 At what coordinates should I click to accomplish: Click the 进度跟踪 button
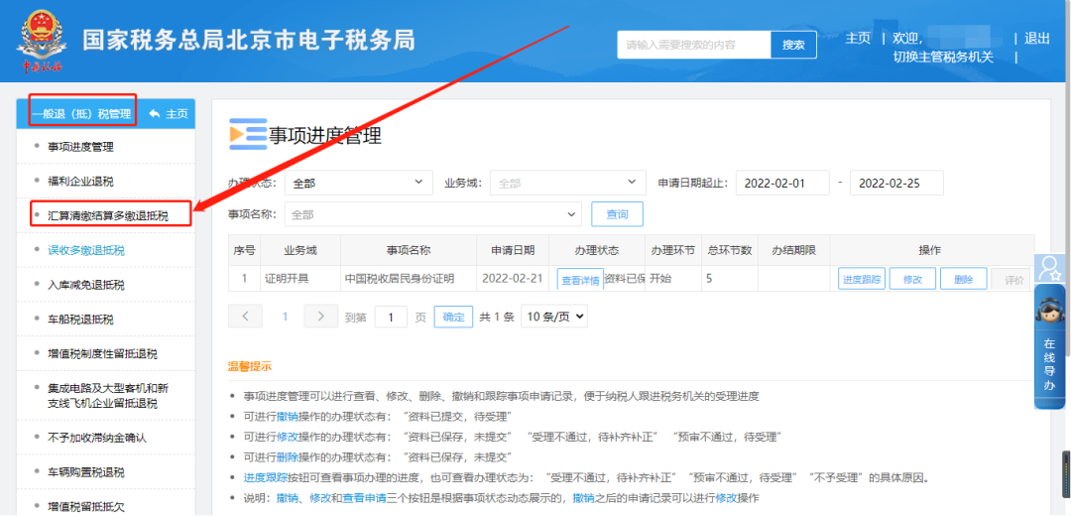pos(862,280)
